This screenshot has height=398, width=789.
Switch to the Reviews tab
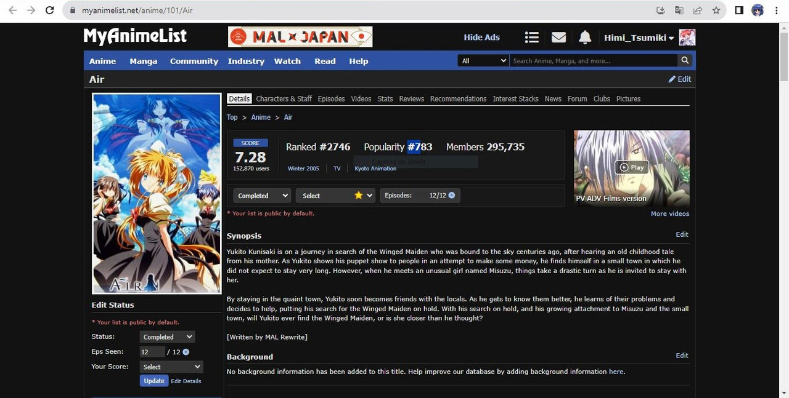412,98
